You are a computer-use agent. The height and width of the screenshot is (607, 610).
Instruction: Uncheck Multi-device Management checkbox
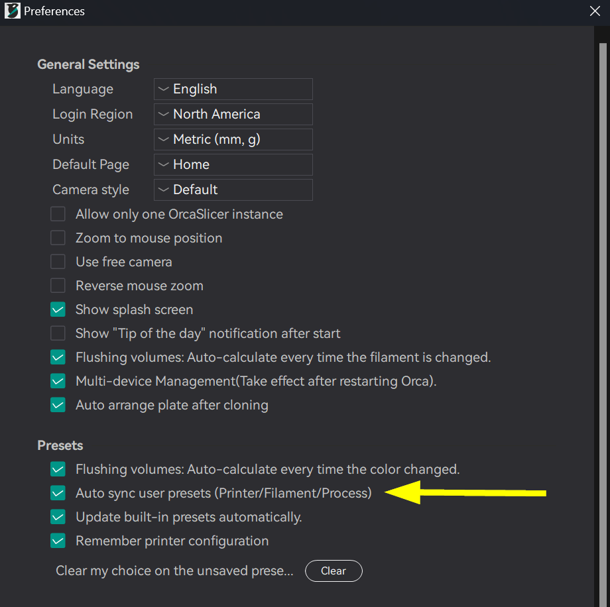point(58,381)
